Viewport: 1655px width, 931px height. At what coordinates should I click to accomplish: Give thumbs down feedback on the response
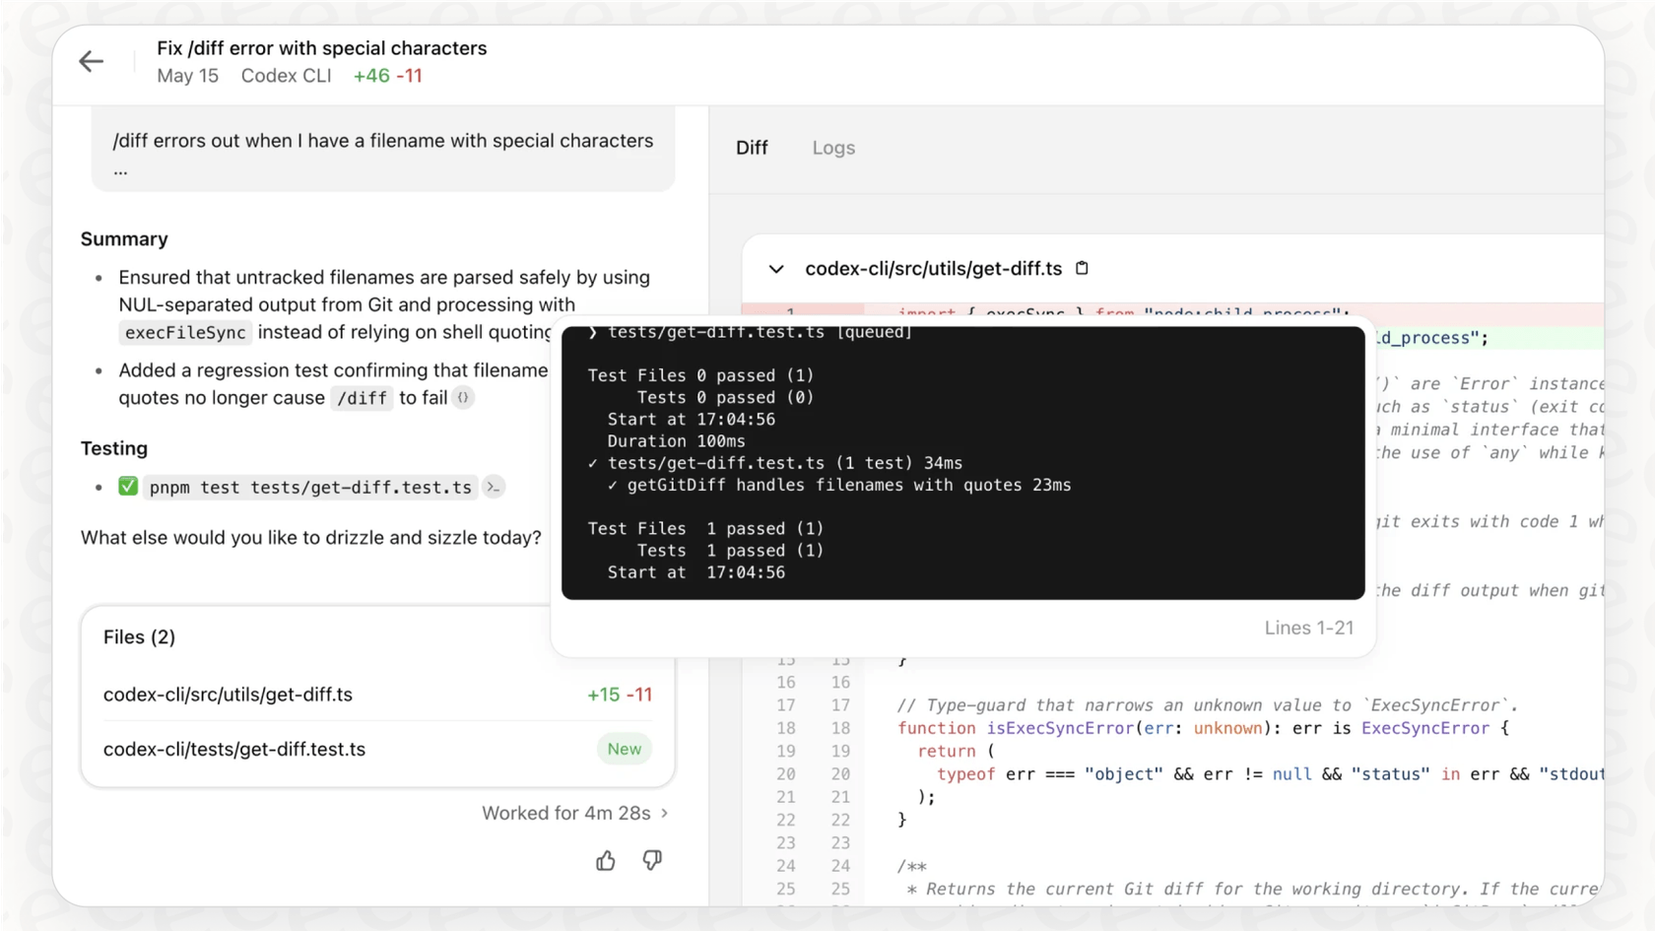[652, 860]
